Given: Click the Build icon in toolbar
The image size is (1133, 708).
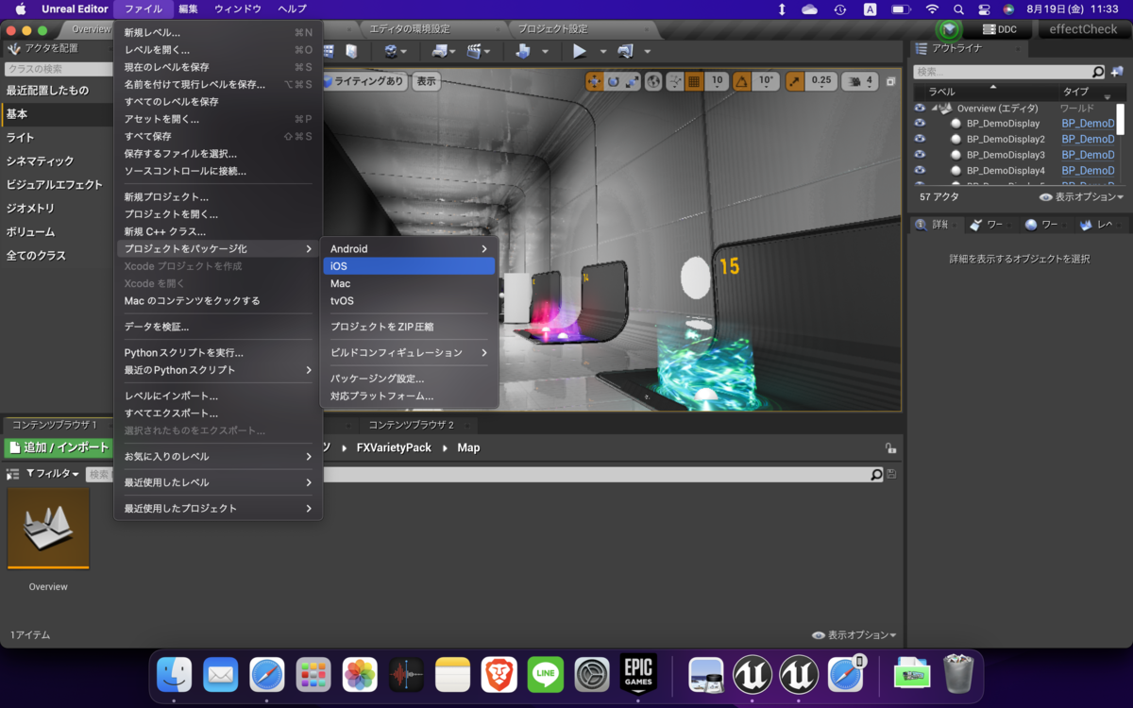Looking at the screenshot, I should [523, 51].
